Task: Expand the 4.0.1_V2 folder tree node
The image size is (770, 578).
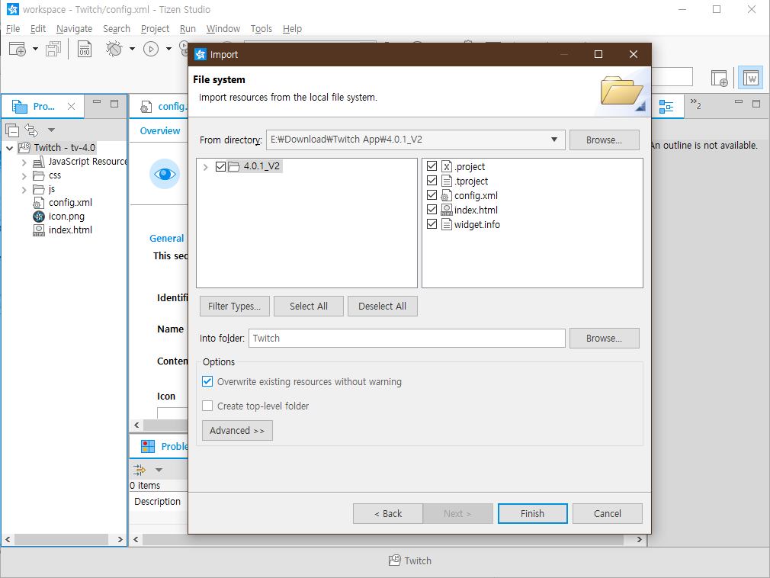Action: pos(205,167)
